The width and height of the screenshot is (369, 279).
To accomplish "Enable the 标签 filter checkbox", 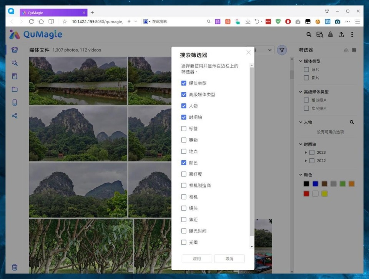I will (x=184, y=129).
